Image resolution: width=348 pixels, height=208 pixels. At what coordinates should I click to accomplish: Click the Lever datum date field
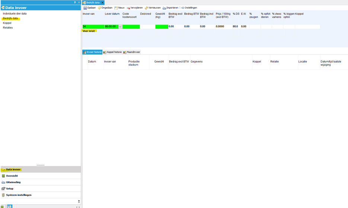pos(112,27)
